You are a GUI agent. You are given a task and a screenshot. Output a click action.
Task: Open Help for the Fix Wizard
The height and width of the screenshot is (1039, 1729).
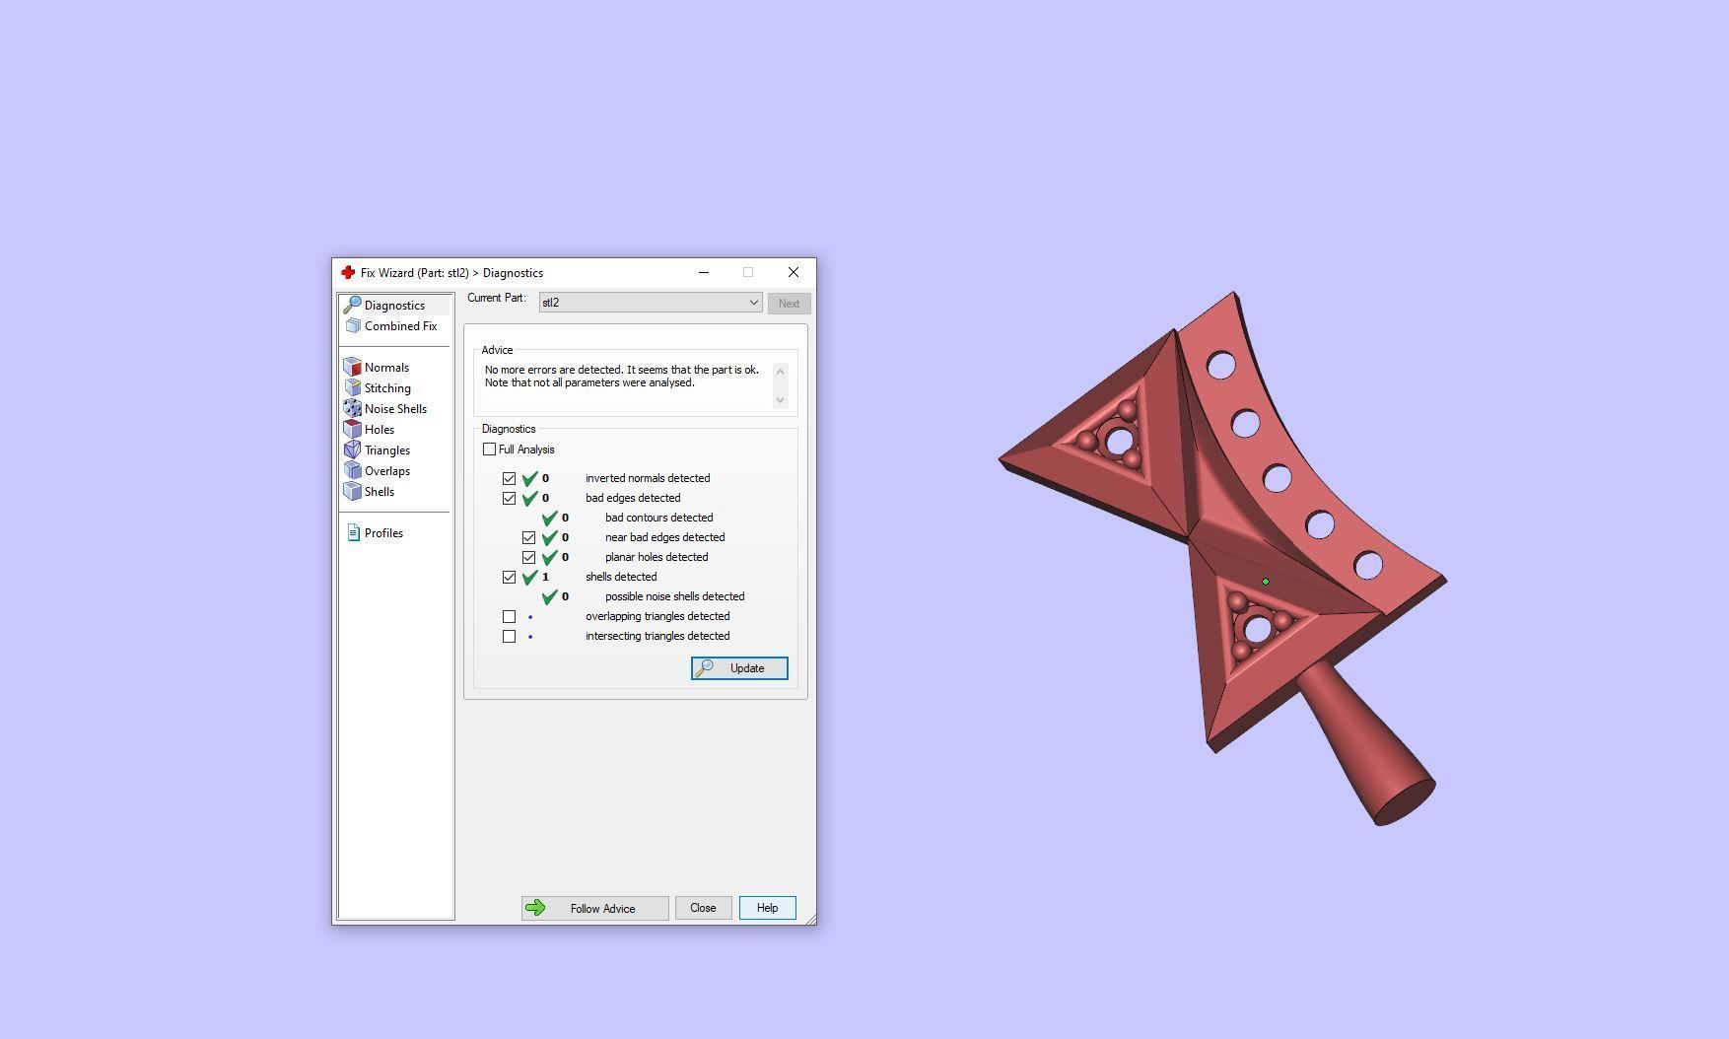[768, 908]
